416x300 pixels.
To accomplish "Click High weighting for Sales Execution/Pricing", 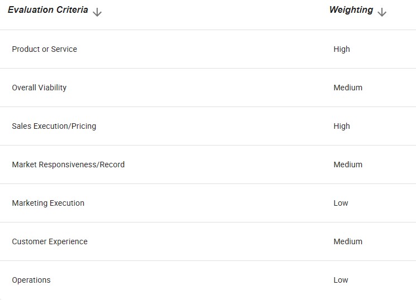I will (x=342, y=127).
